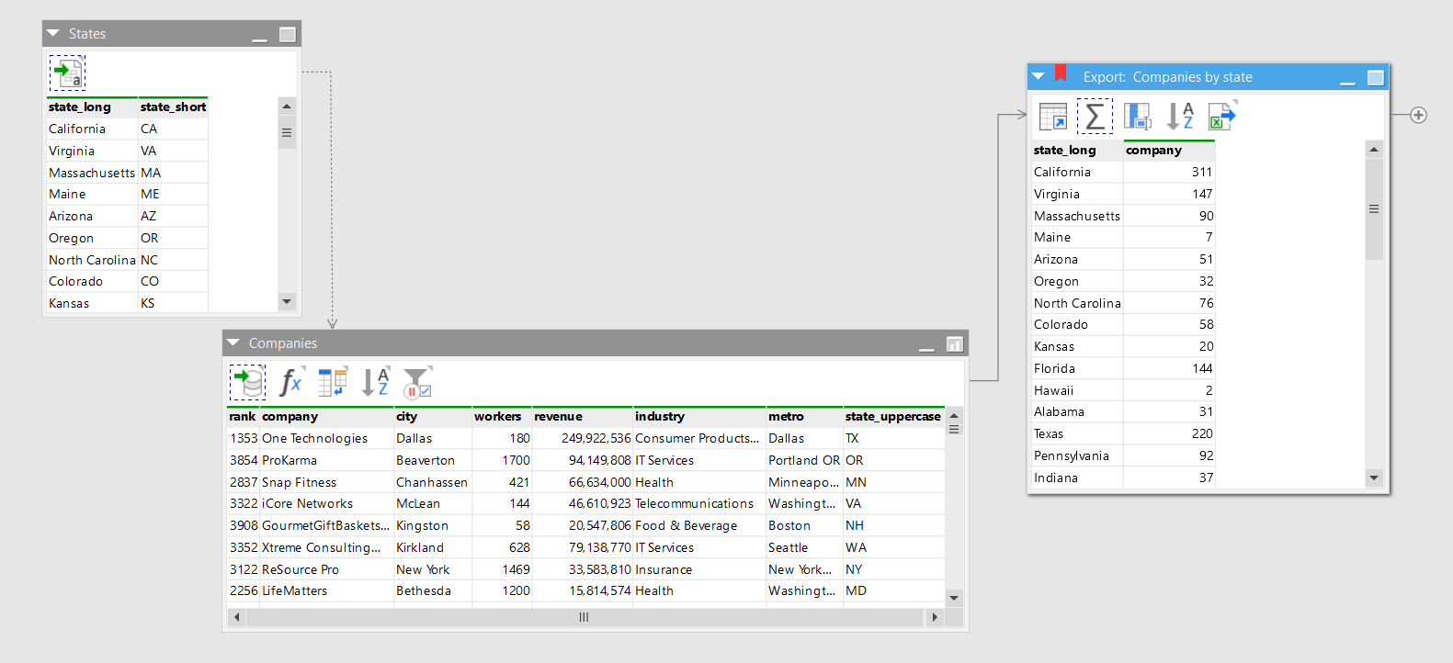Select the sigma aggregate action
The height and width of the screenshot is (663, 1453).
(x=1095, y=117)
